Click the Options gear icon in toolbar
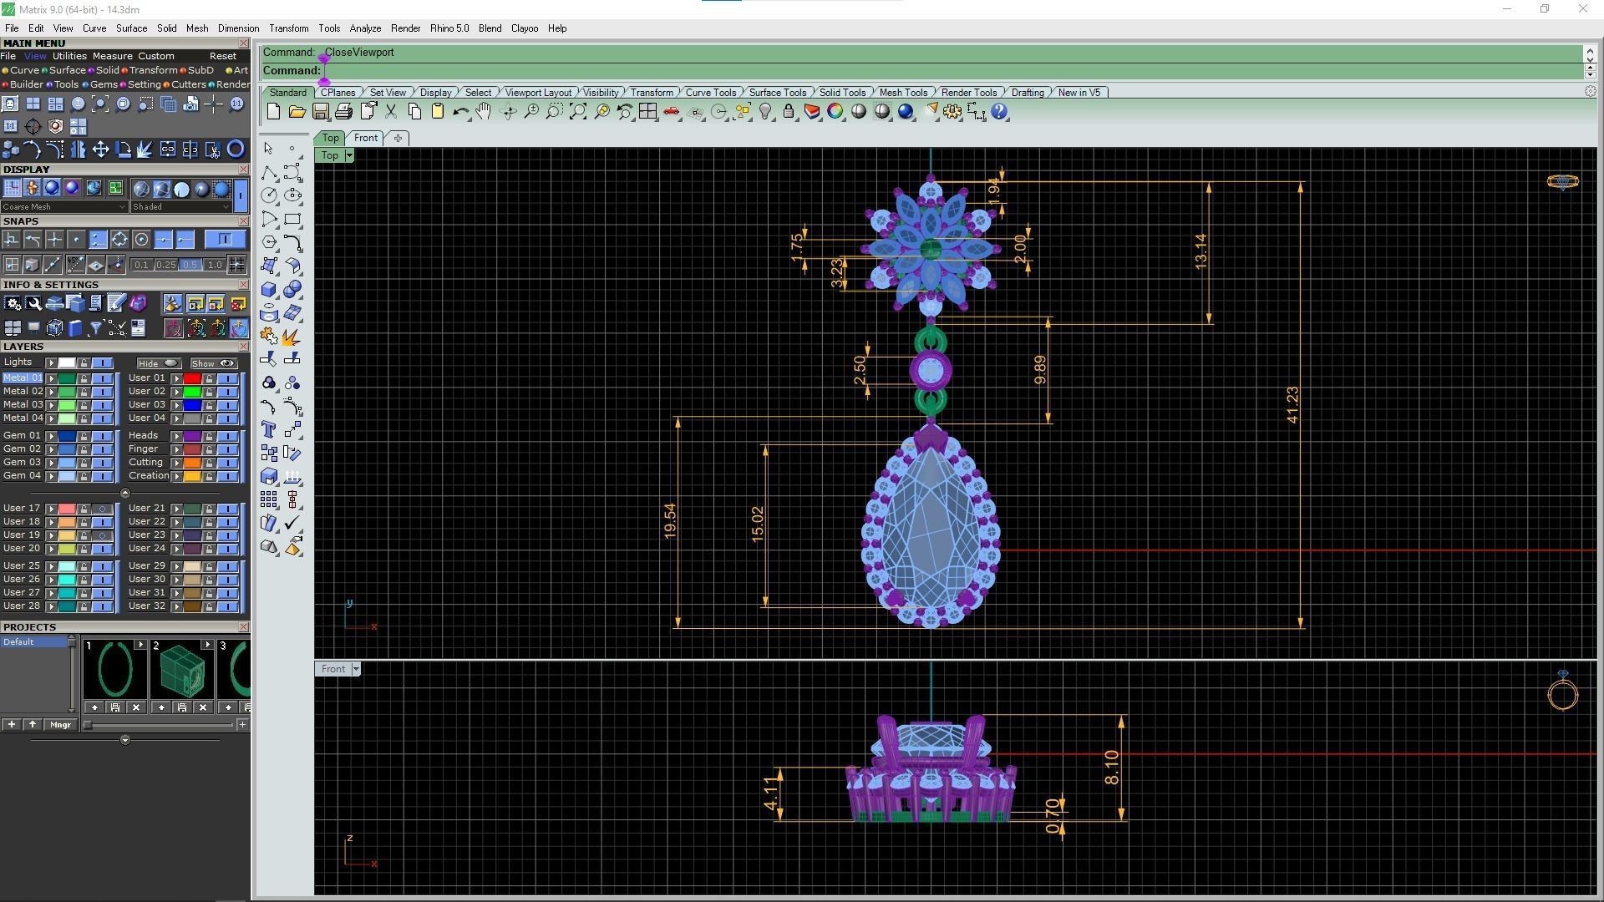The width and height of the screenshot is (1604, 902). point(952,112)
